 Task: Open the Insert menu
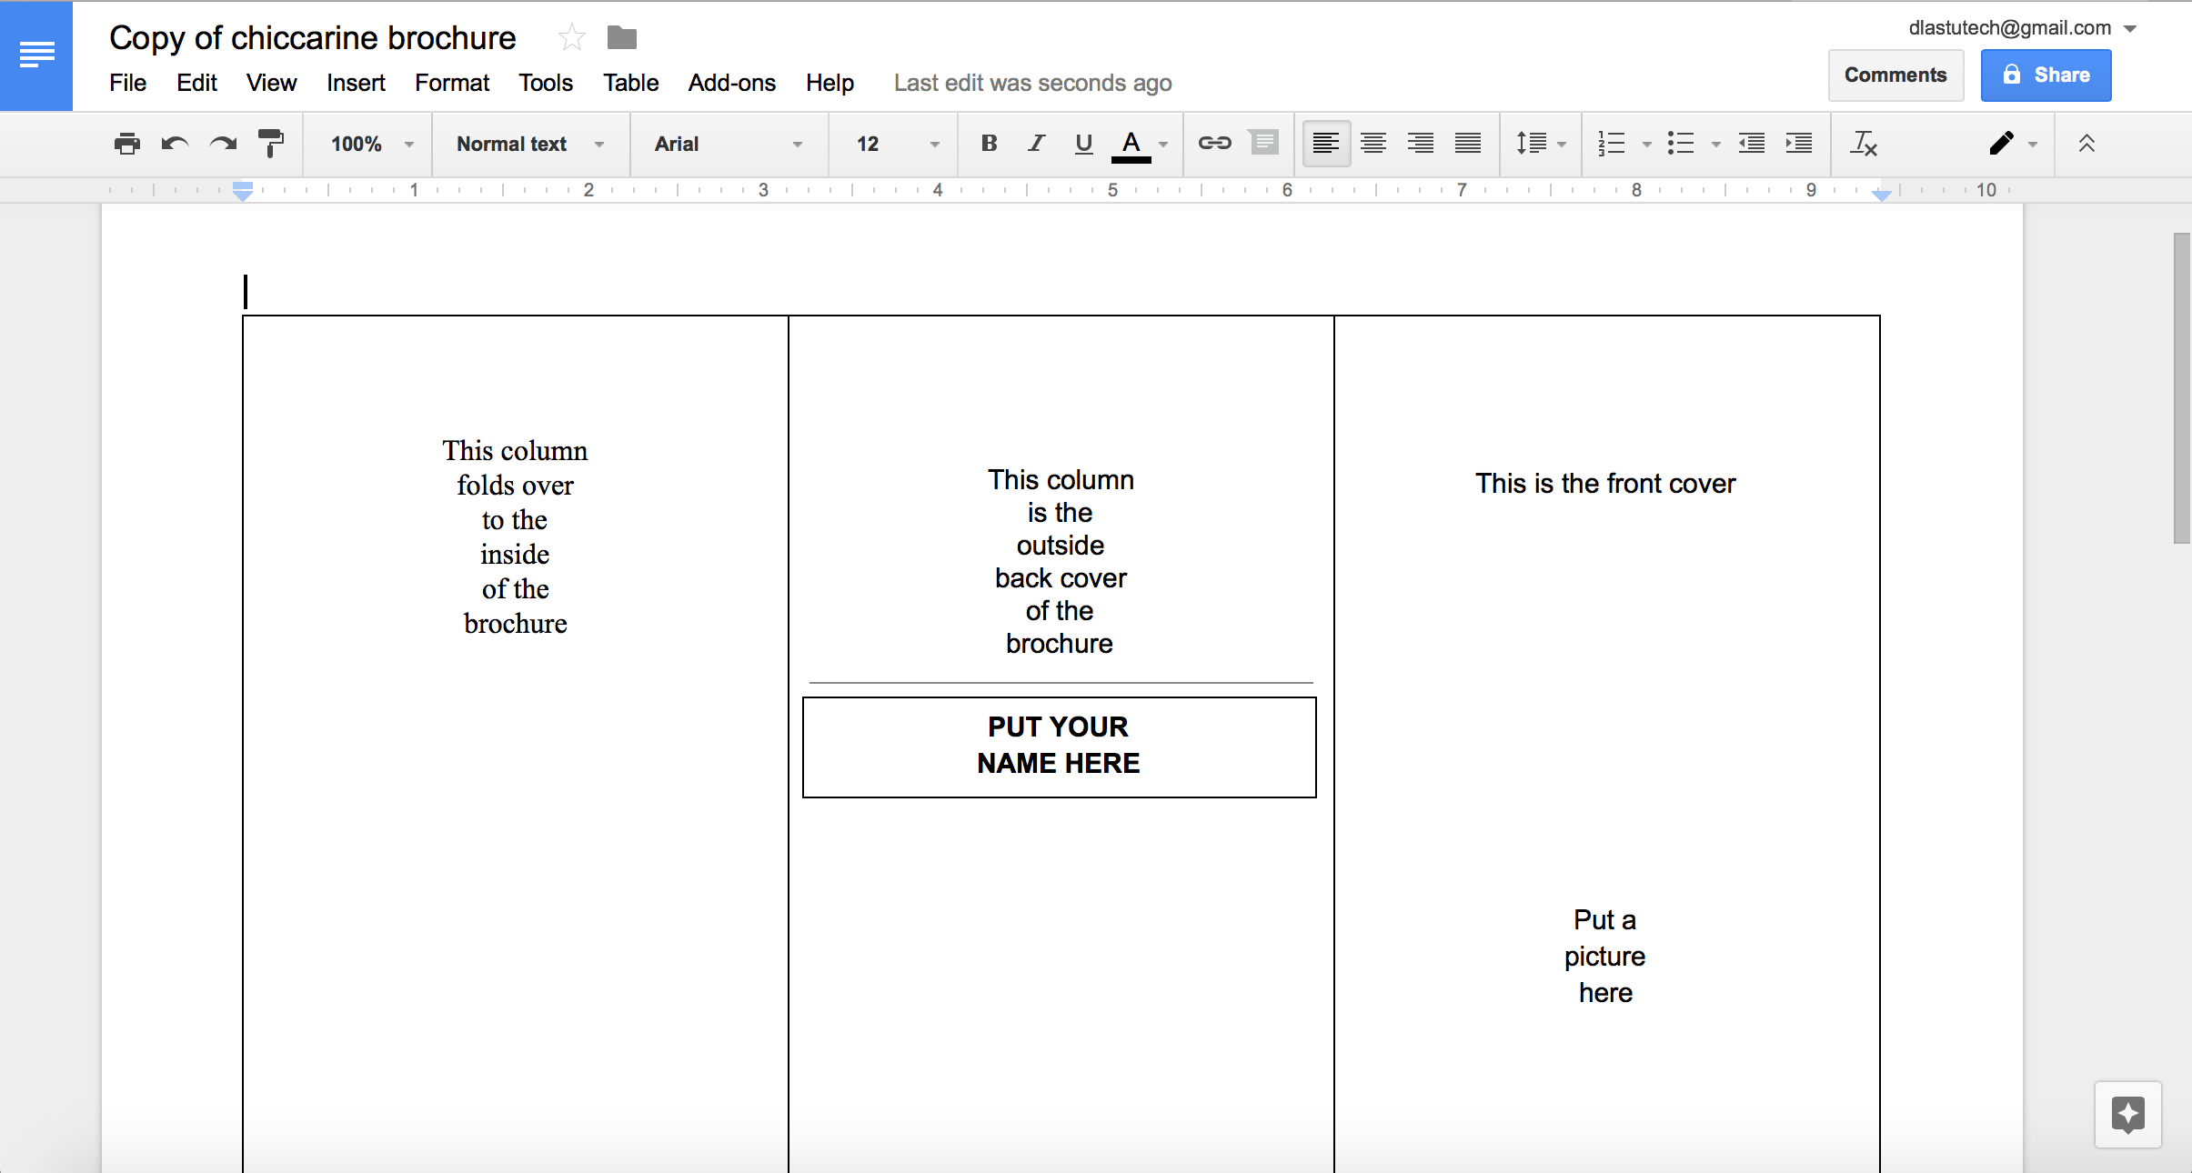click(x=356, y=83)
